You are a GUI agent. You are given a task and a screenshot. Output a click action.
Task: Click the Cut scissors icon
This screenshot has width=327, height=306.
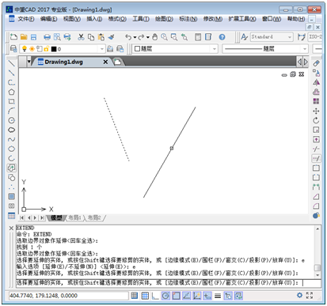[81, 37]
